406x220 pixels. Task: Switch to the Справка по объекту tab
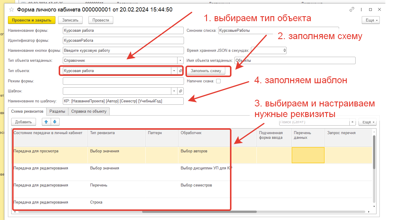click(89, 111)
